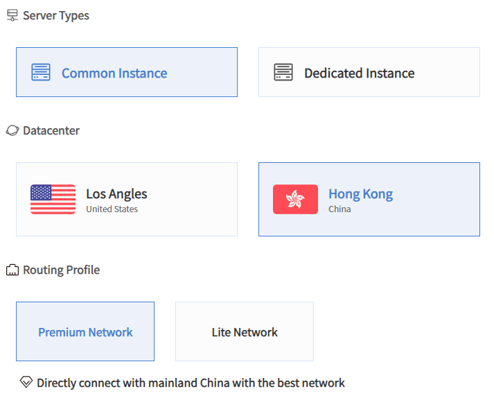Click the Server Types heading text
This screenshot has height=398, width=494.
[56, 15]
